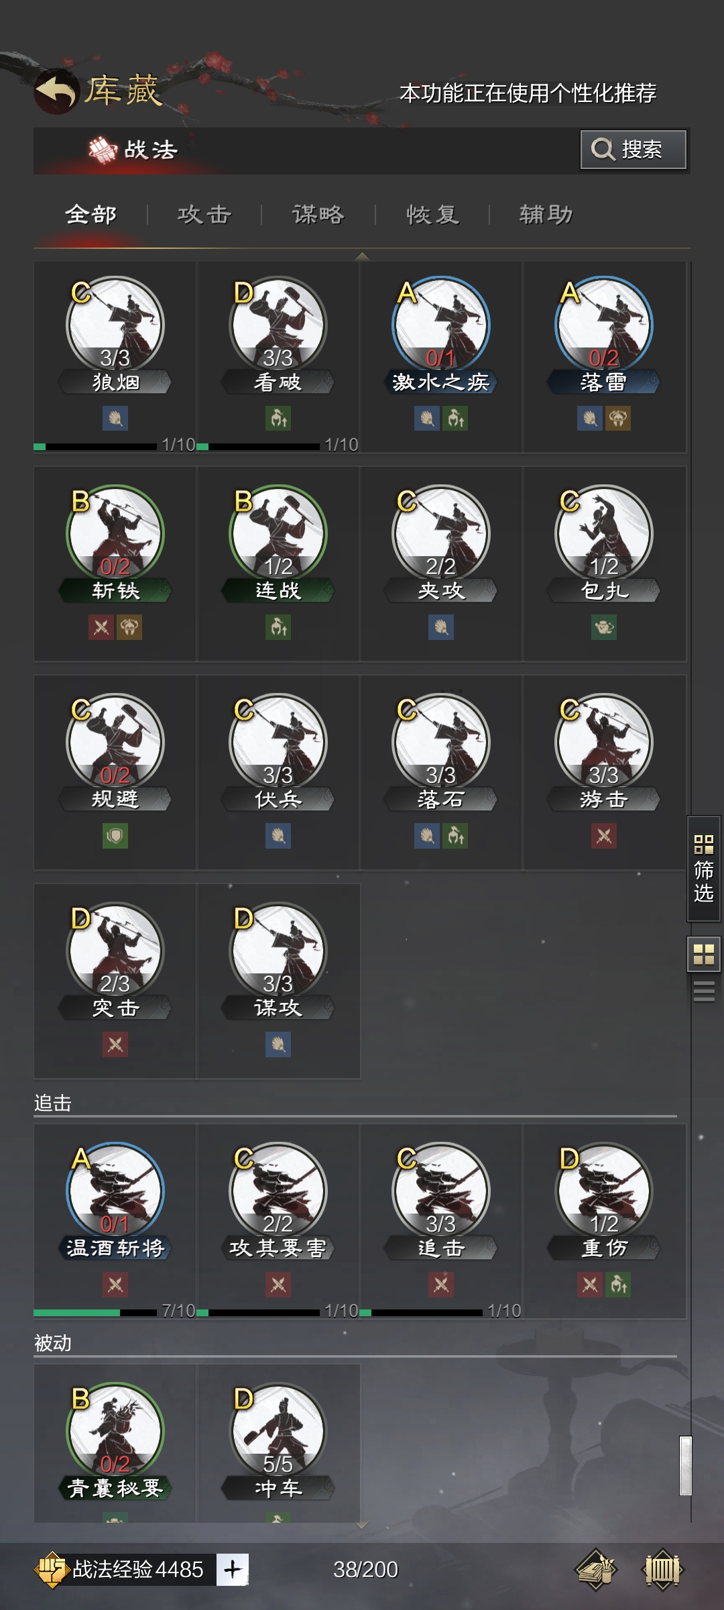
Task: Switch to the 攻击 tab
Action: pos(204,215)
